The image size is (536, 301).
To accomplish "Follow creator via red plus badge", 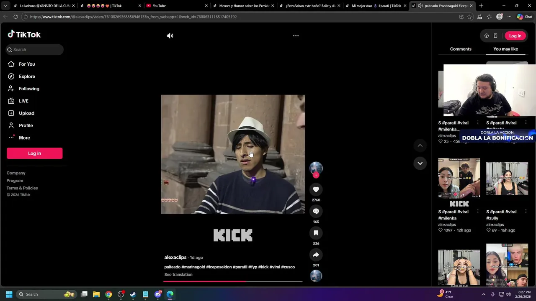I will (316, 175).
